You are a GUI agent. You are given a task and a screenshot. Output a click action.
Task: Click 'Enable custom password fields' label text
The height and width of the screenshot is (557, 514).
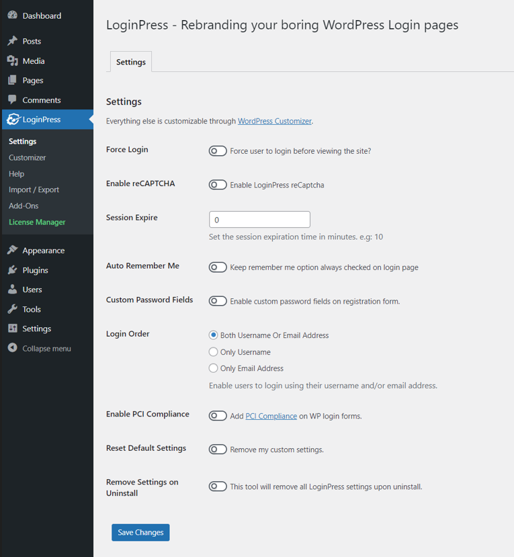click(314, 301)
